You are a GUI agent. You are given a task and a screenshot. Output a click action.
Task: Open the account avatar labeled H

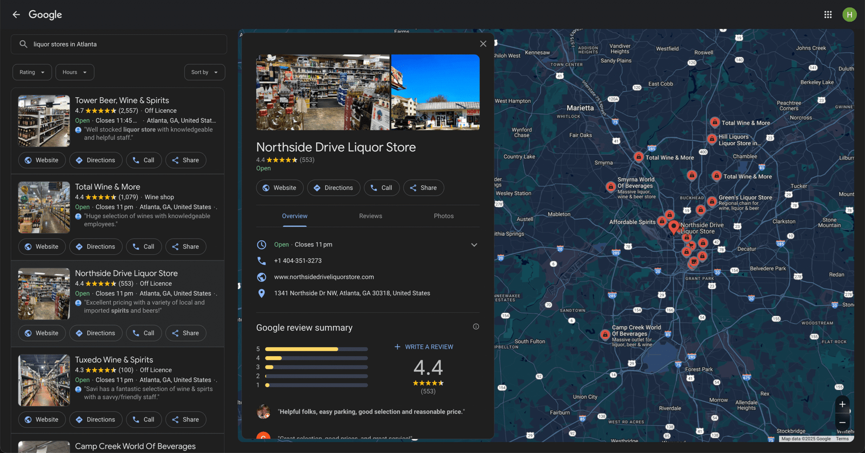[x=849, y=15]
